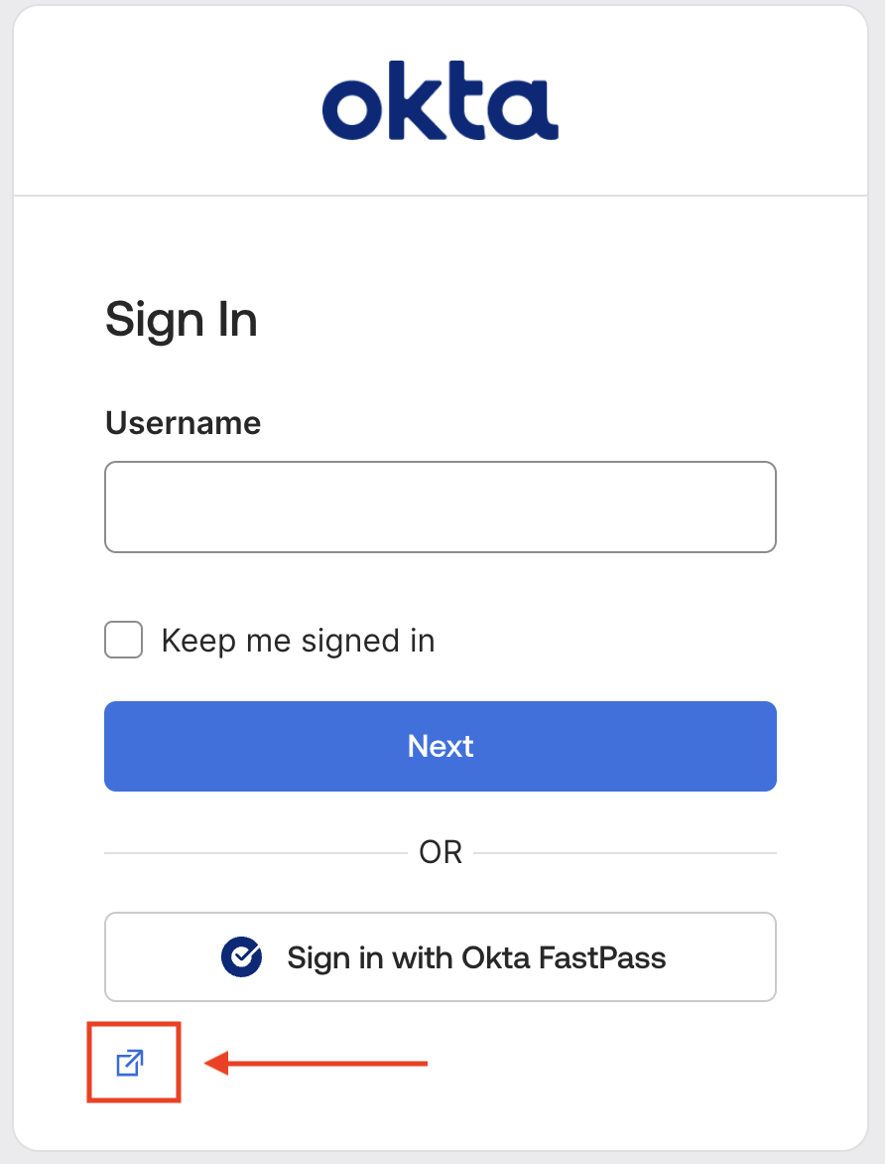Focus the empty Username text box
Screen dimensions: 885x1164
pyautogui.click(x=441, y=507)
